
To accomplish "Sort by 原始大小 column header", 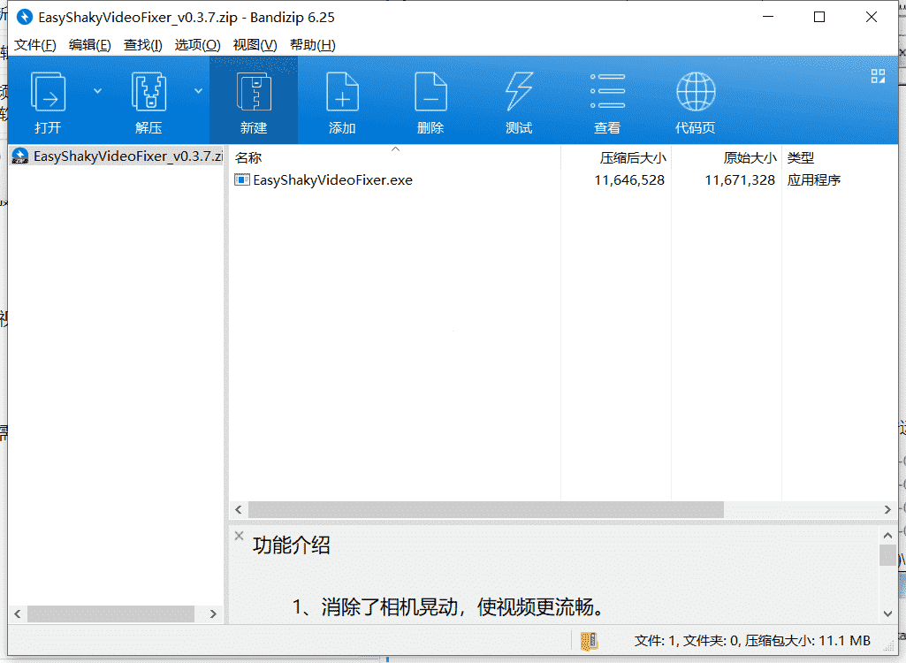I will (x=727, y=157).
